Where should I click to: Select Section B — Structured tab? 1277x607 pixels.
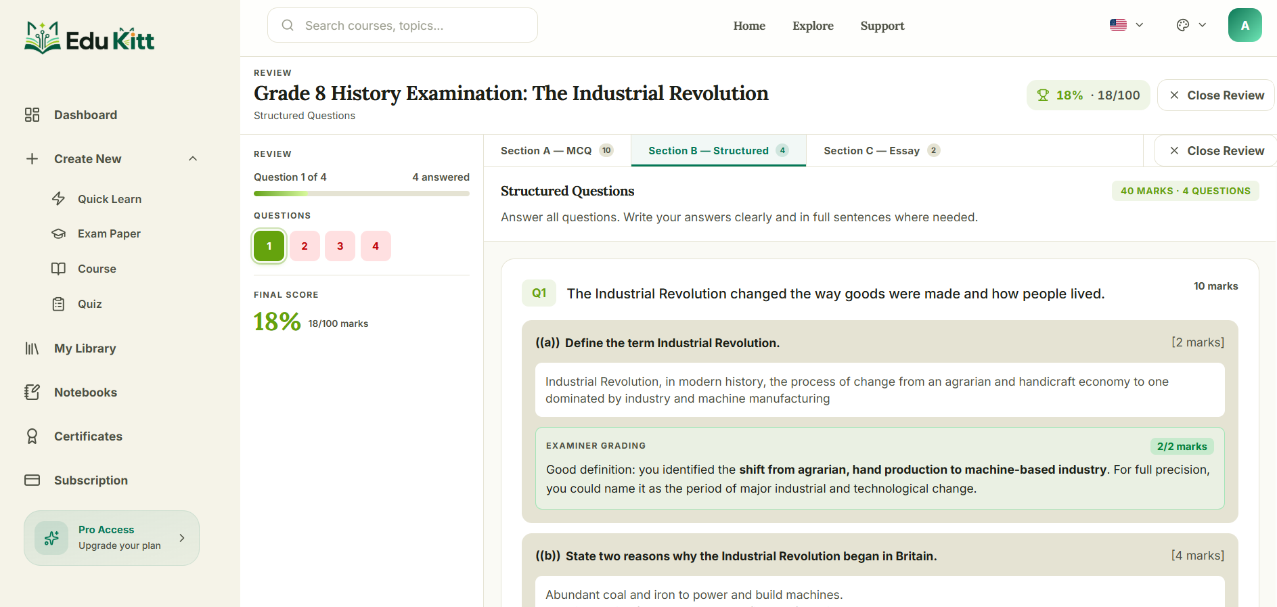(719, 151)
